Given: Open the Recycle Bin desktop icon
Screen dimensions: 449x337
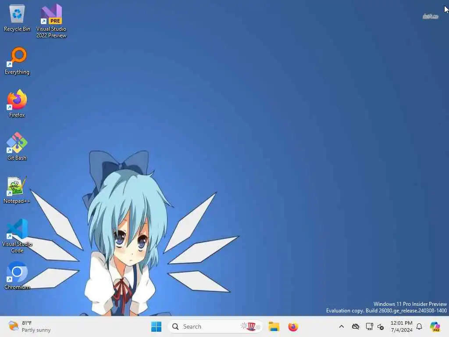Looking at the screenshot, I should 17,18.
